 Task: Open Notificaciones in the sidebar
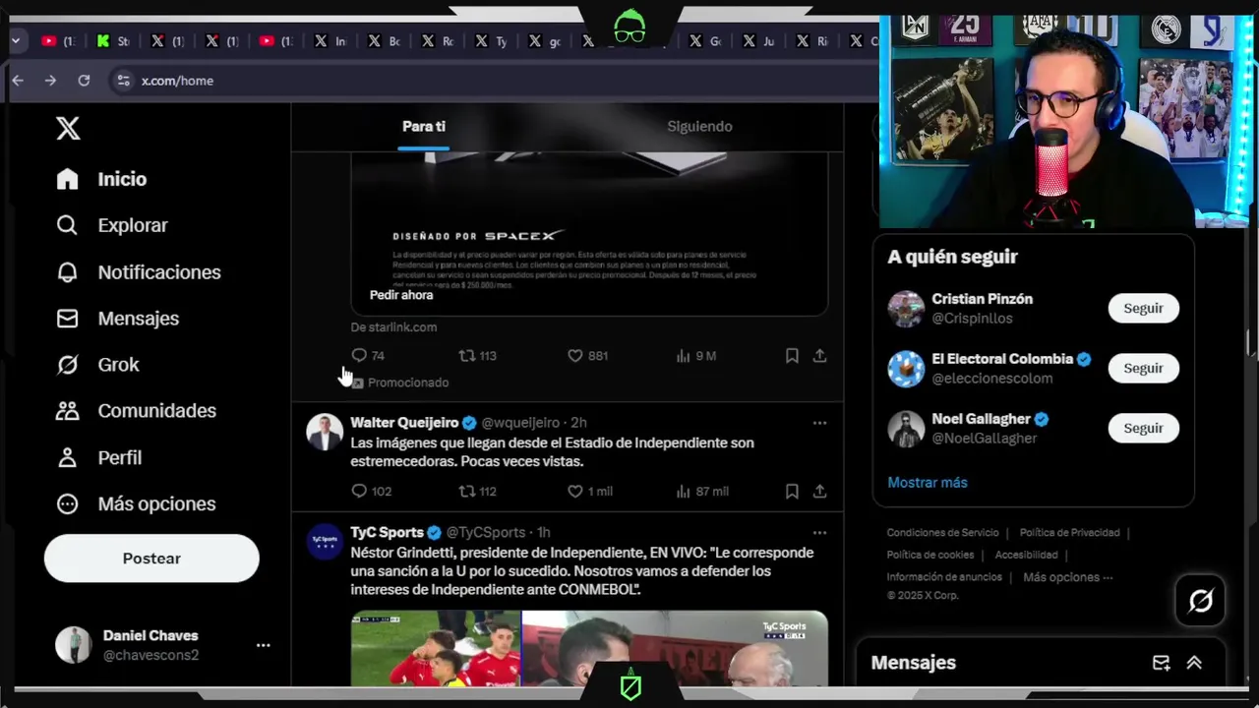pyautogui.click(x=139, y=272)
